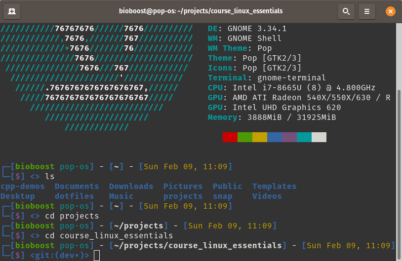
Task: Click the cyan color block
Action: pyautogui.click(x=304, y=137)
